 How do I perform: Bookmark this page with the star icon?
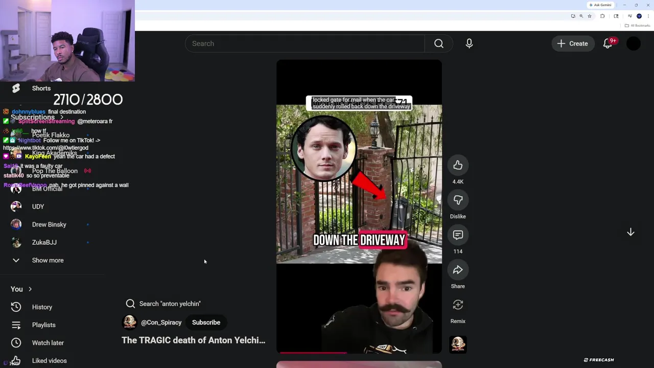pyautogui.click(x=590, y=16)
